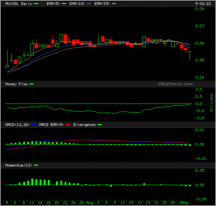This screenshot has height=206, width=216.
Task: Click the AU:OSL Daily chart title
Action: [19, 4]
